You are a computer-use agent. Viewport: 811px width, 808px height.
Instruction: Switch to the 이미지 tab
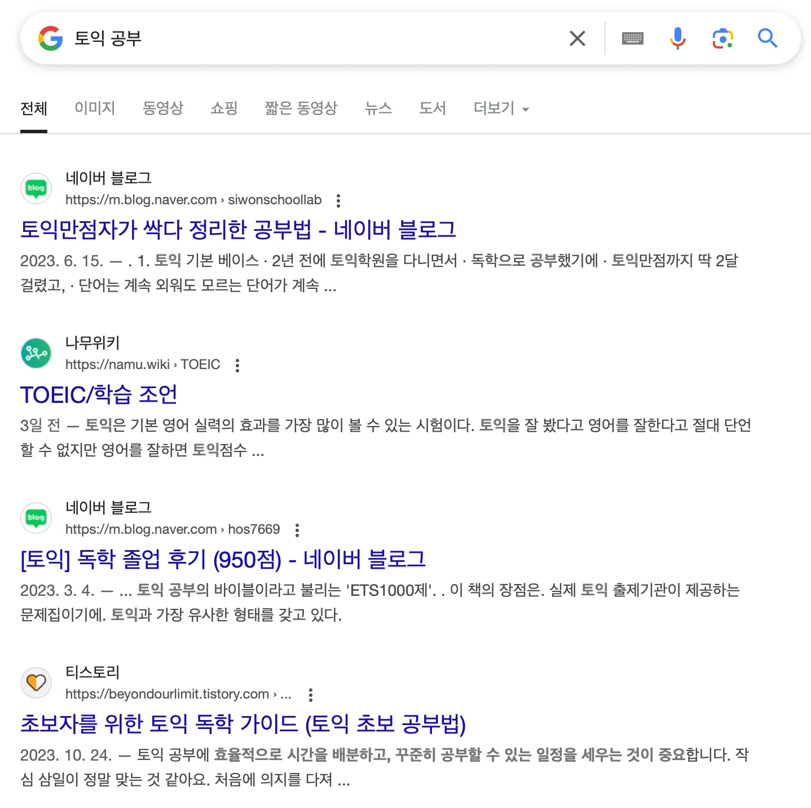point(95,108)
